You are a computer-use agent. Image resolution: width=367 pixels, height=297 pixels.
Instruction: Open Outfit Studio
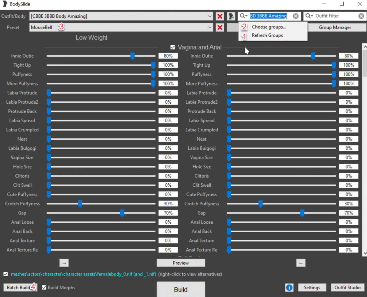[x=347, y=288]
